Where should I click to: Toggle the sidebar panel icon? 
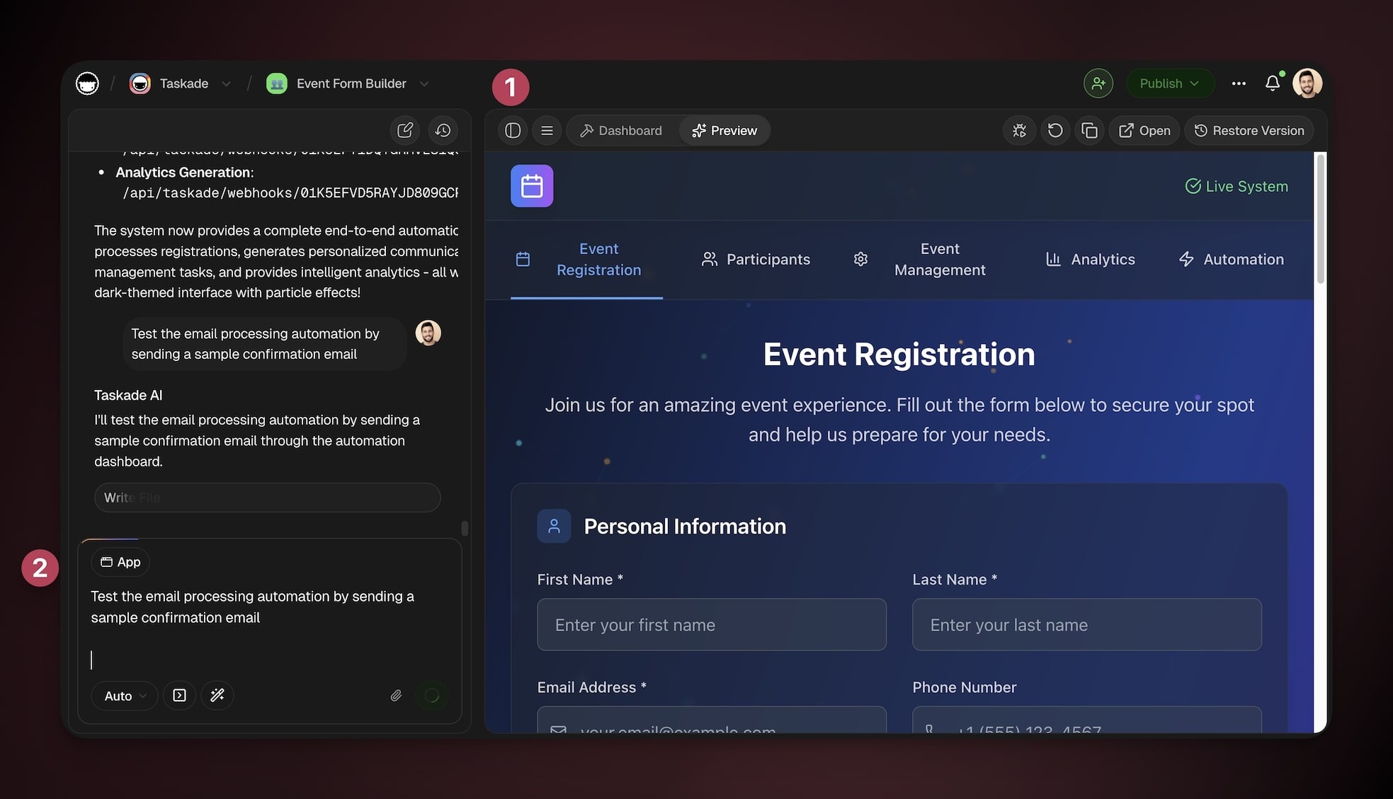(x=513, y=130)
